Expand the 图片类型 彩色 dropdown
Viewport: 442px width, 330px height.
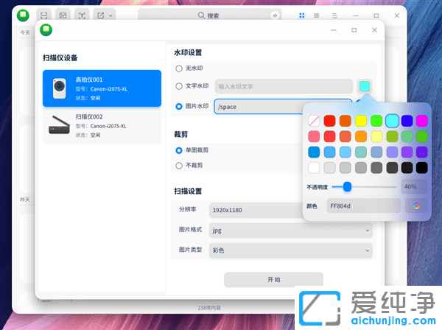coord(290,250)
